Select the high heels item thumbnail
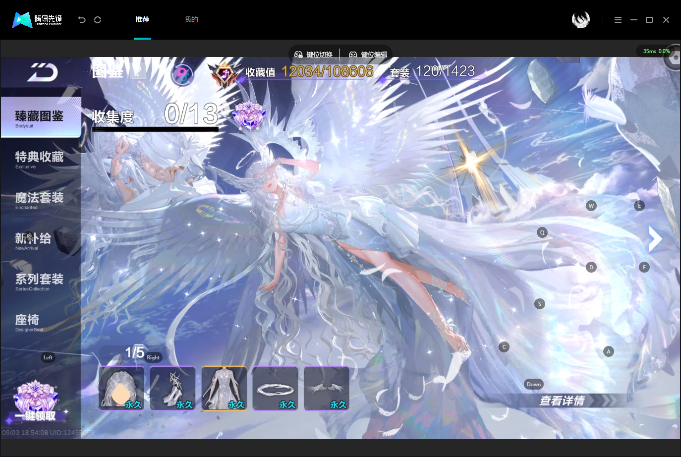 point(172,389)
